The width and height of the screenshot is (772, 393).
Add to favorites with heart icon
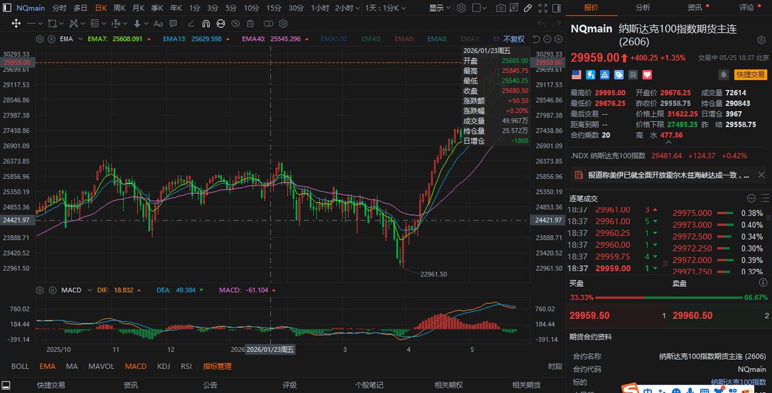647,75
